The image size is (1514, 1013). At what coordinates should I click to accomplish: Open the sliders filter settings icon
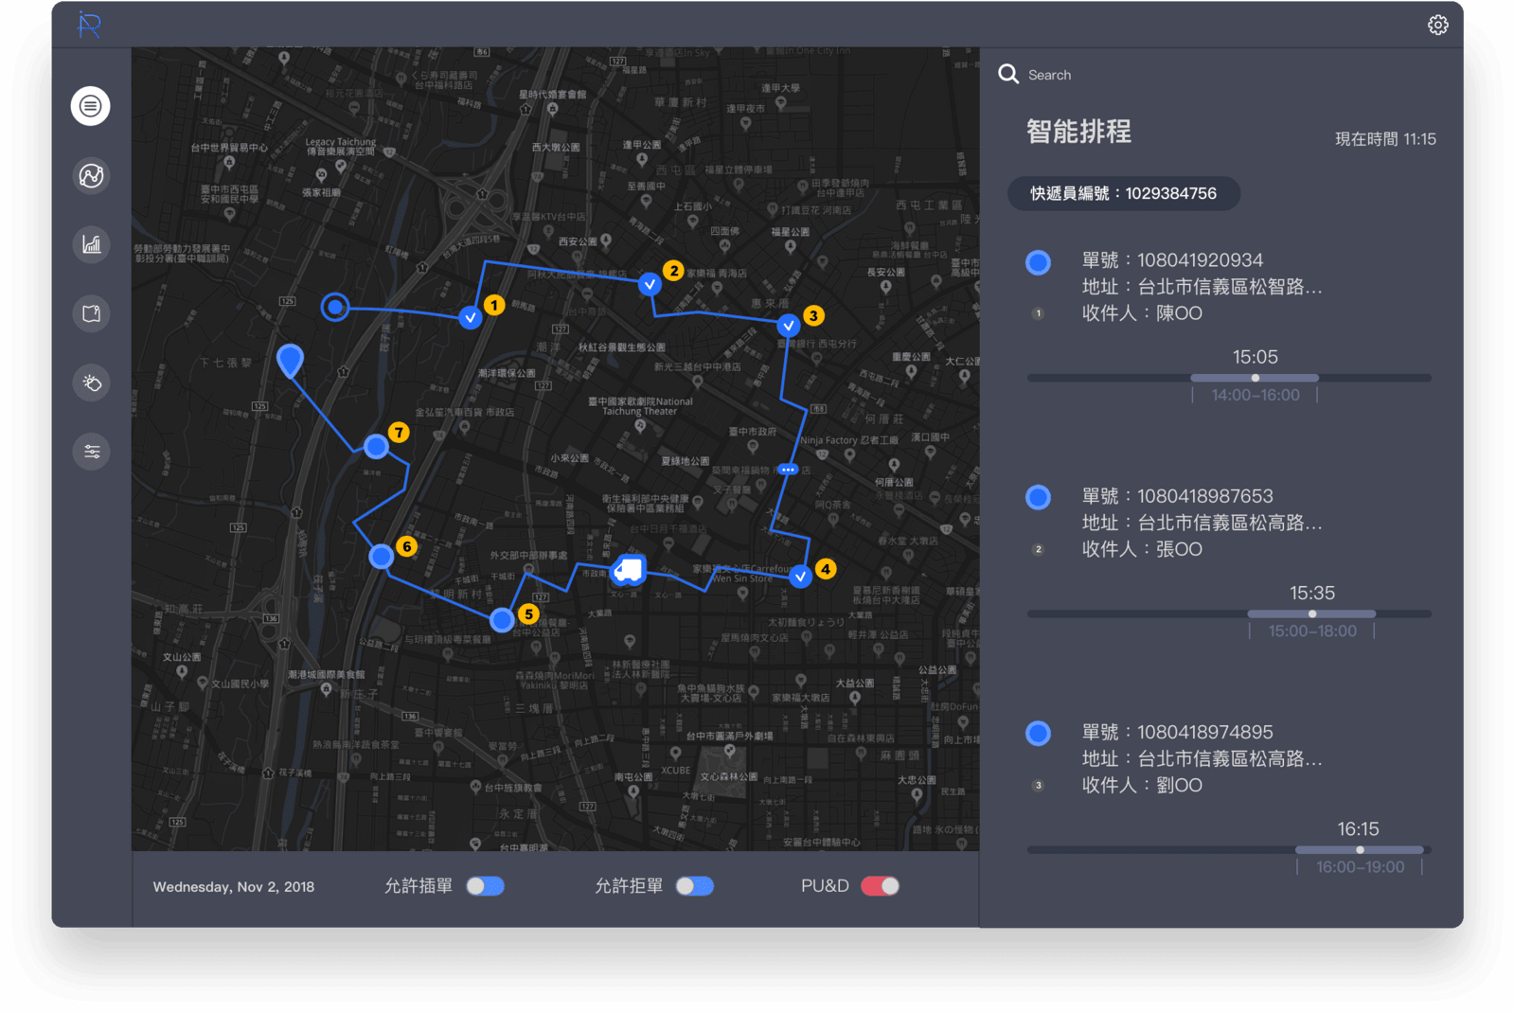coord(91,452)
